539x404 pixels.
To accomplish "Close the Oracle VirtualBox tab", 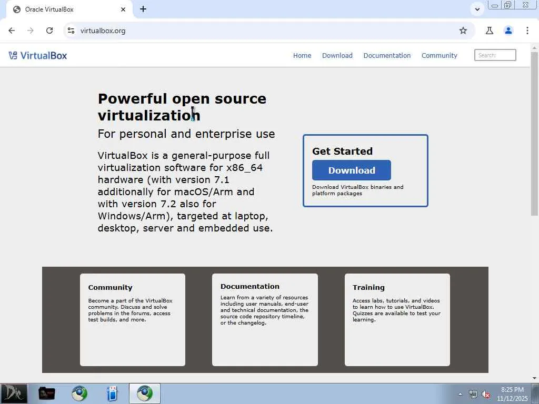I will pyautogui.click(x=123, y=9).
